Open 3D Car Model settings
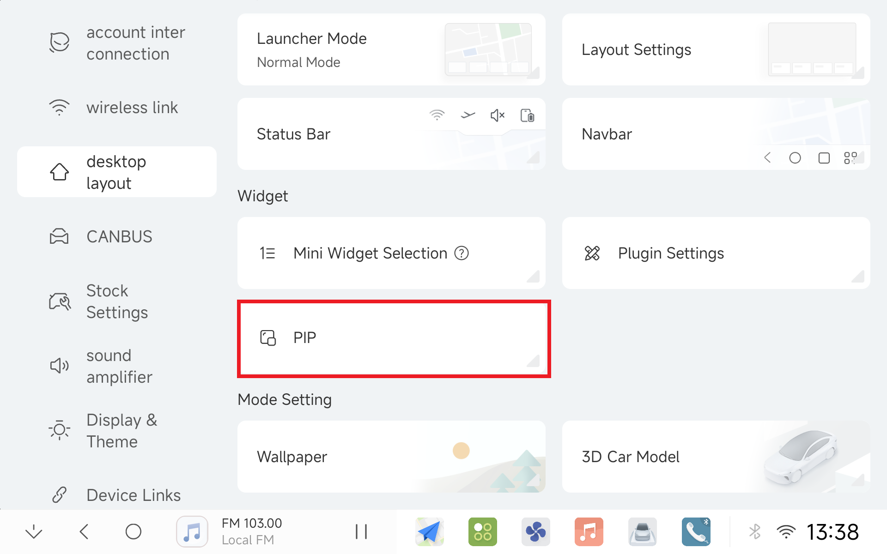 point(716,457)
